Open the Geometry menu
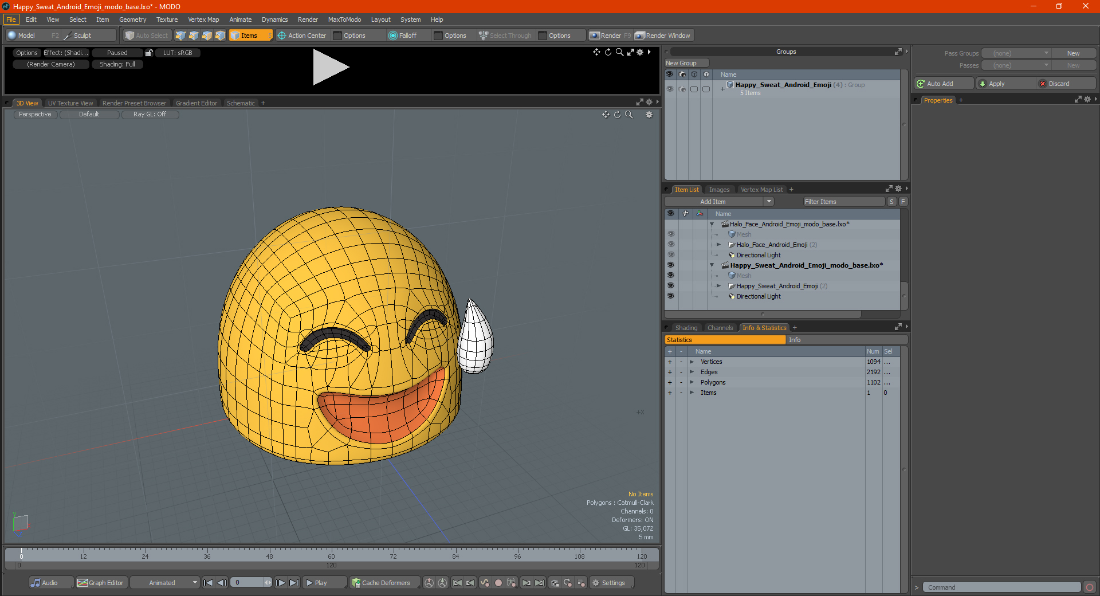This screenshot has height=596, width=1100. click(x=132, y=19)
